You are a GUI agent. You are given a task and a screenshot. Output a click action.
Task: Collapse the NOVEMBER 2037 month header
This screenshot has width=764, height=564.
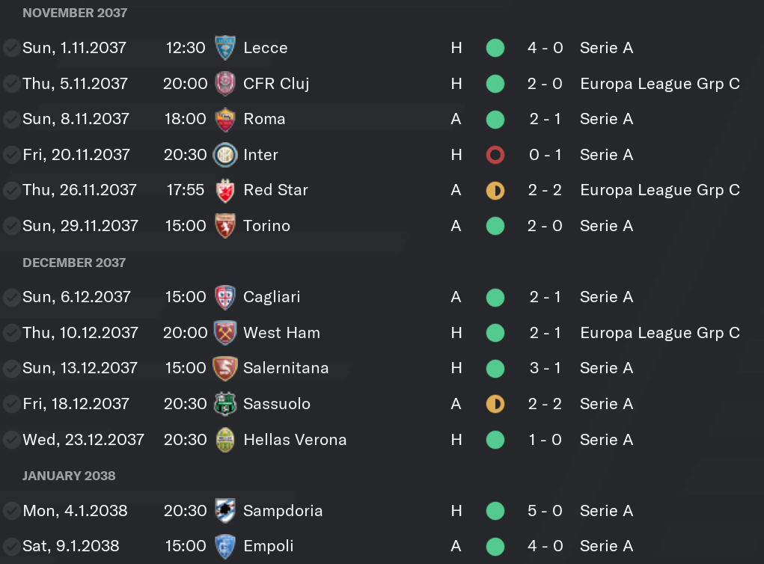[x=75, y=13]
